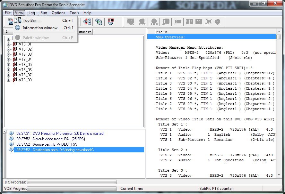Open the Options menu
The image size is (285, 194).
[x=58, y=13]
